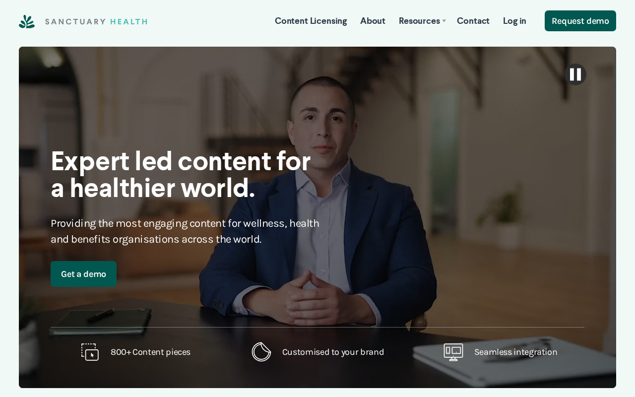Navigate to the Contact page
The width and height of the screenshot is (635, 397).
(x=473, y=21)
